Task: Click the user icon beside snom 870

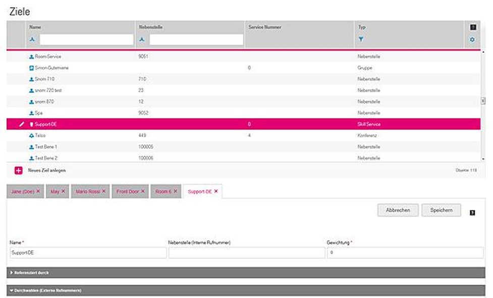Action: [31, 102]
